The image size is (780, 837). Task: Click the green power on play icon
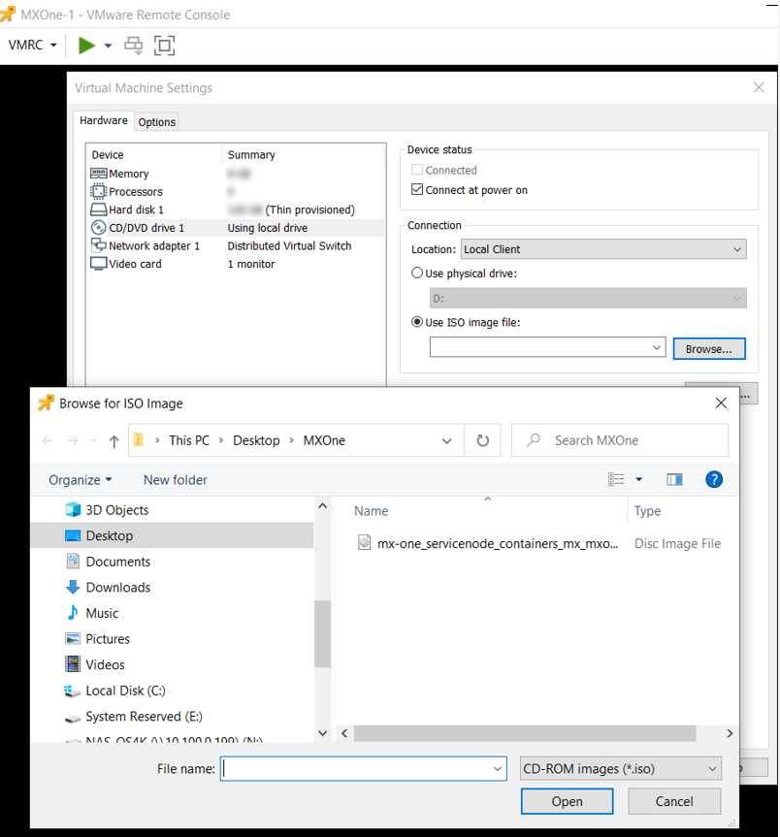[87, 46]
